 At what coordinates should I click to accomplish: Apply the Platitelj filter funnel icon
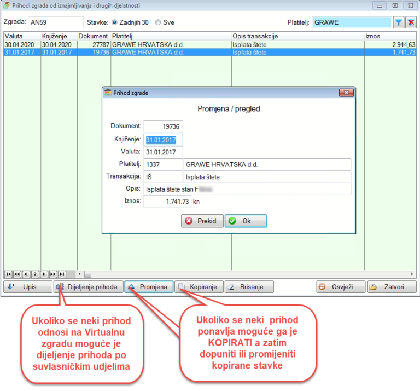399,22
